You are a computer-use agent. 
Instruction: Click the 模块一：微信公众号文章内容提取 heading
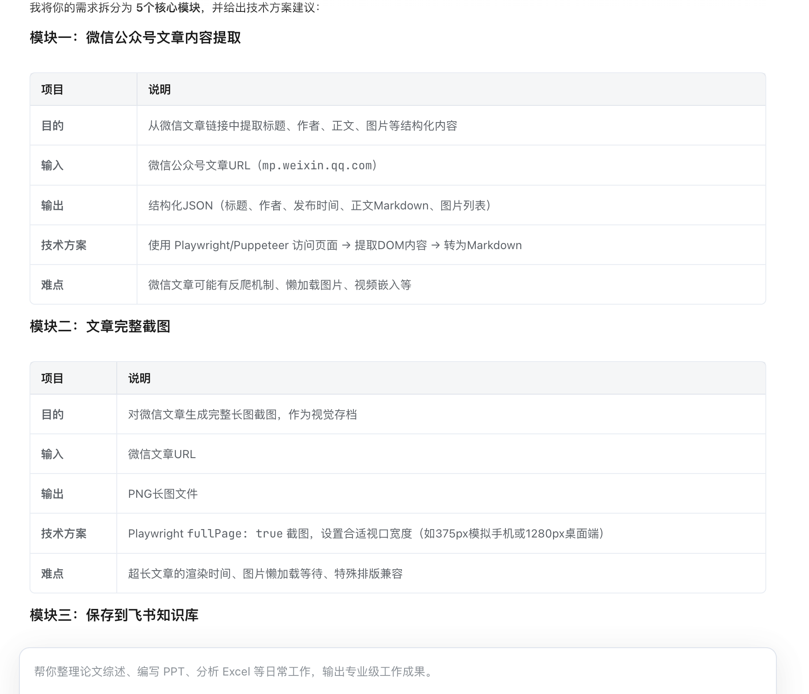(x=135, y=38)
